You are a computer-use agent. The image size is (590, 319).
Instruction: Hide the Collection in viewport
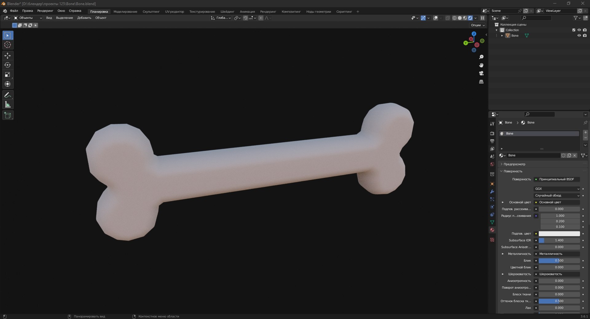[x=579, y=30]
